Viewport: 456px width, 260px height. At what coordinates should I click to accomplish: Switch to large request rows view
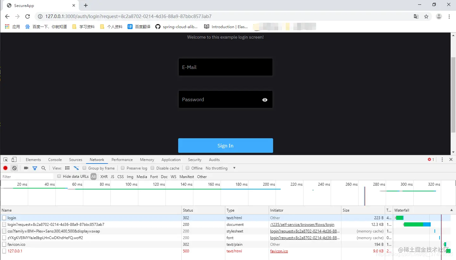[67, 168]
